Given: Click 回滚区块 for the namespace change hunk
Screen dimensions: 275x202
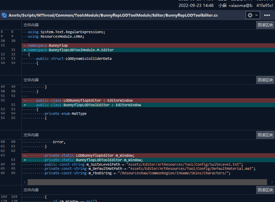Looking at the screenshot, I should click(x=265, y=25).
